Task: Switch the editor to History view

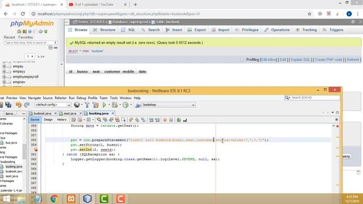Action: pyautogui.click(x=62, y=120)
